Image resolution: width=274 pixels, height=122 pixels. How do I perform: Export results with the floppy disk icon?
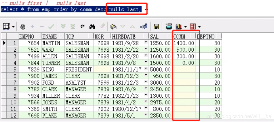pyautogui.click(x=156, y=26)
